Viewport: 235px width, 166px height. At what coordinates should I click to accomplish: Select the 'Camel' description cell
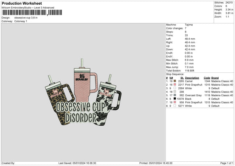click(189, 81)
